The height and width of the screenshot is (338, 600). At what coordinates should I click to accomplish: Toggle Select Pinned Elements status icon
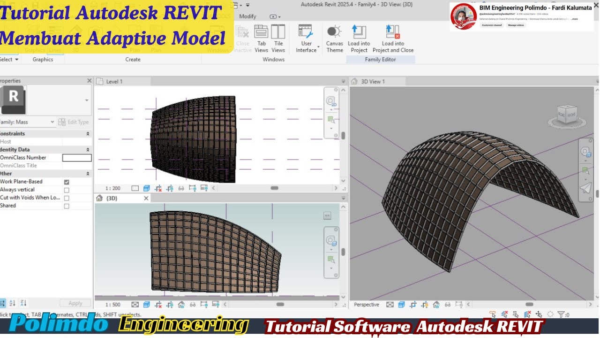click(x=516, y=315)
